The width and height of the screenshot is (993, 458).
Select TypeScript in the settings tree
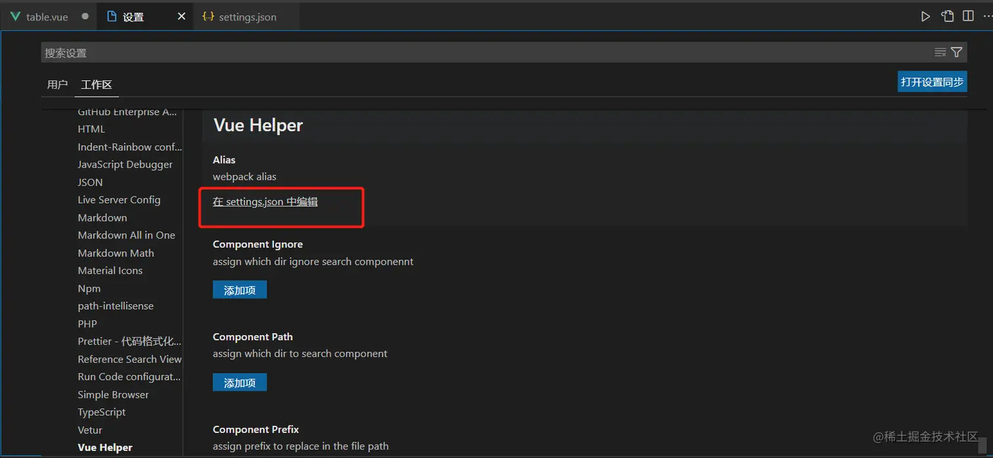102,412
